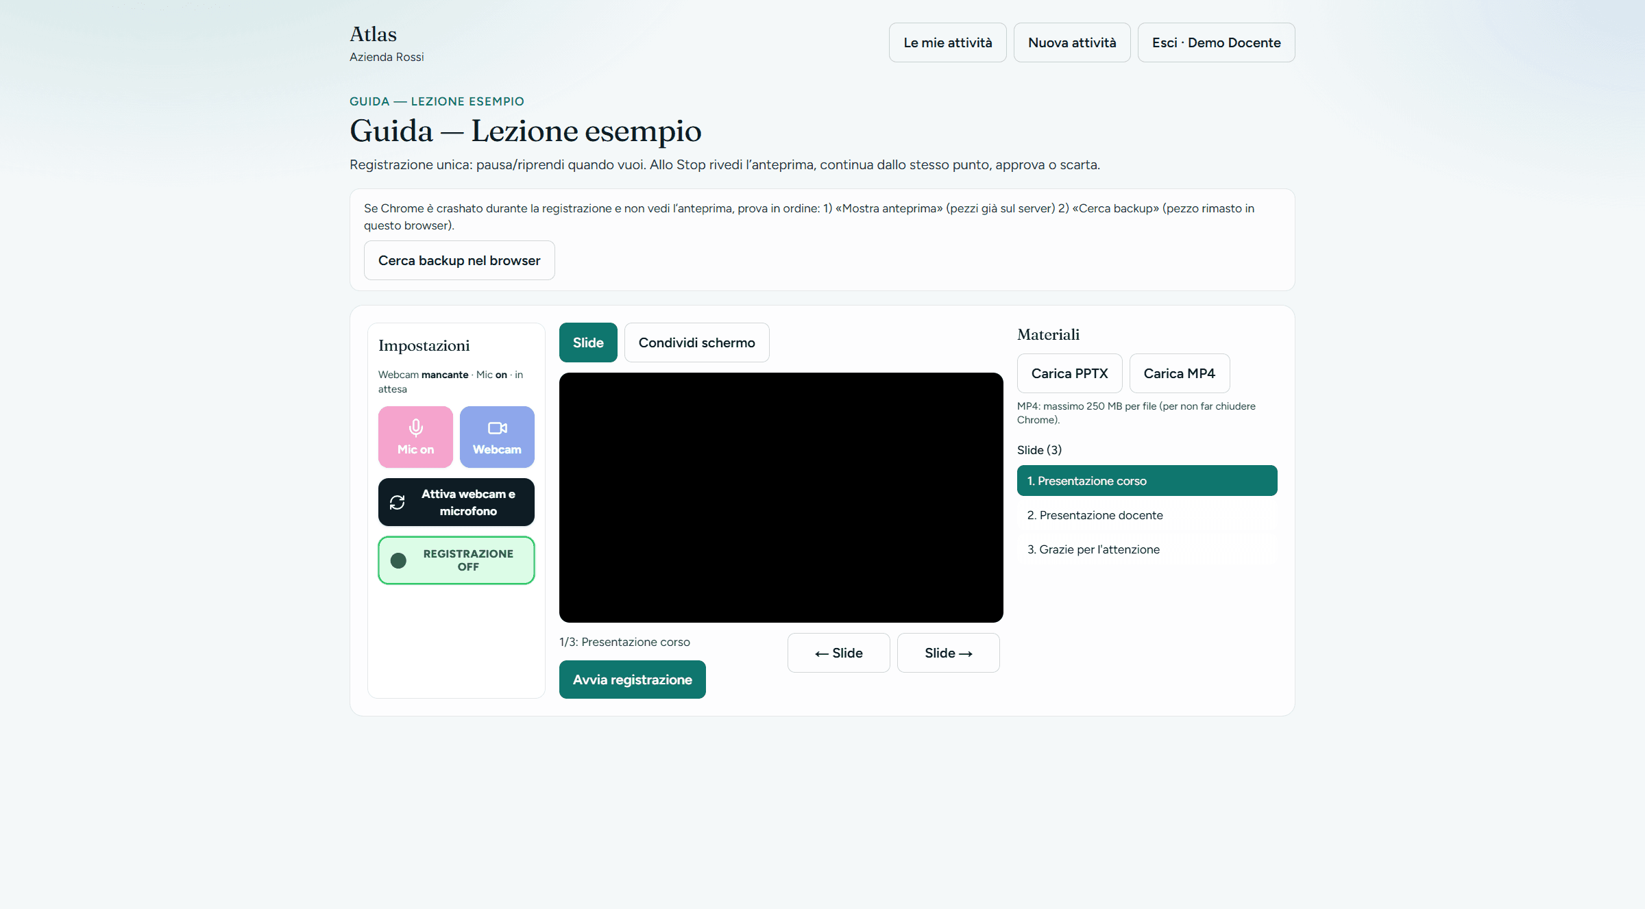This screenshot has width=1645, height=909.
Task: Upload video via Carica MP4
Action: point(1179,373)
